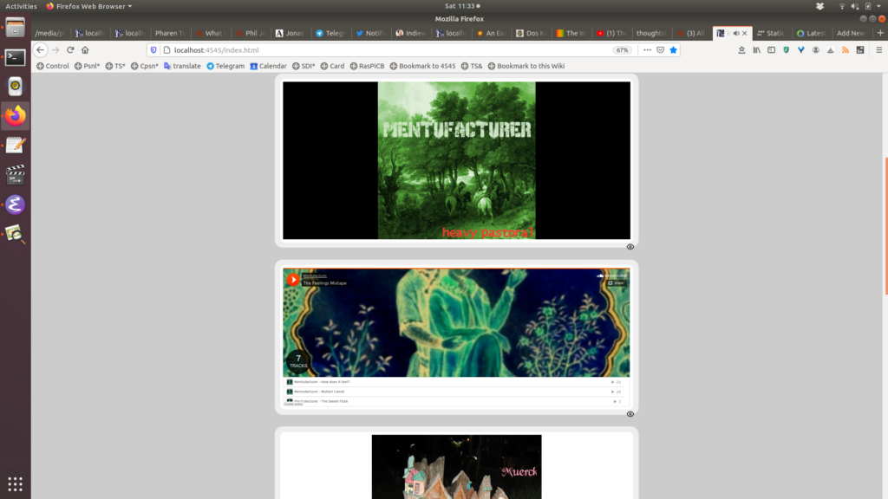Open the Firefox Web Browser app menu
888x499 pixels.
[89, 6]
